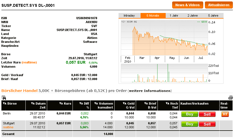Image resolution: width=234 pixels, height=139 pixels.
Task: Click the printer icon above the table
Action: [230, 98]
